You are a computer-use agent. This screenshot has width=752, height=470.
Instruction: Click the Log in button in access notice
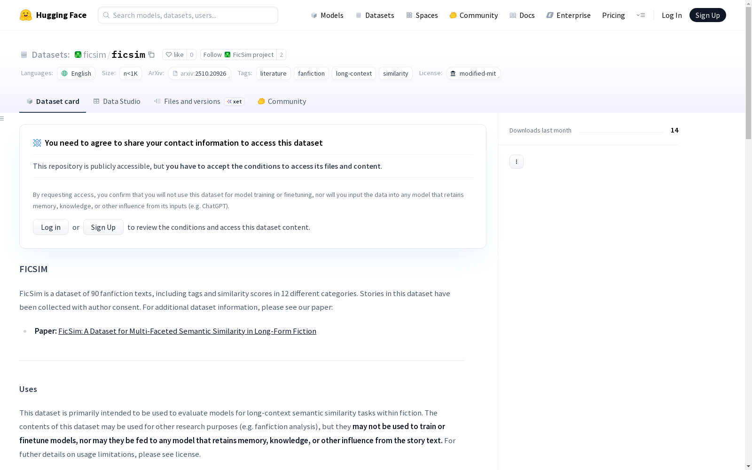coord(51,227)
